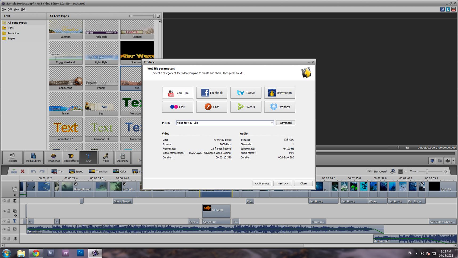The height and width of the screenshot is (258, 458).
Task: Choose Dailymotion as web category
Action: click(x=280, y=93)
